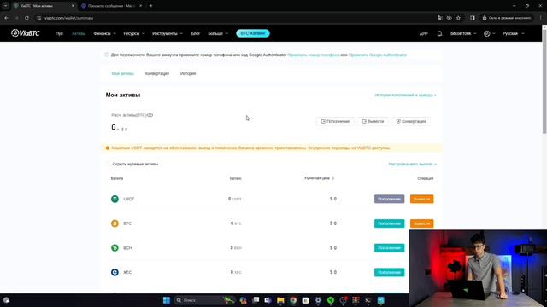The width and height of the screenshot is (547, 307).
Task: Open the Блог menu item
Action: point(196,34)
